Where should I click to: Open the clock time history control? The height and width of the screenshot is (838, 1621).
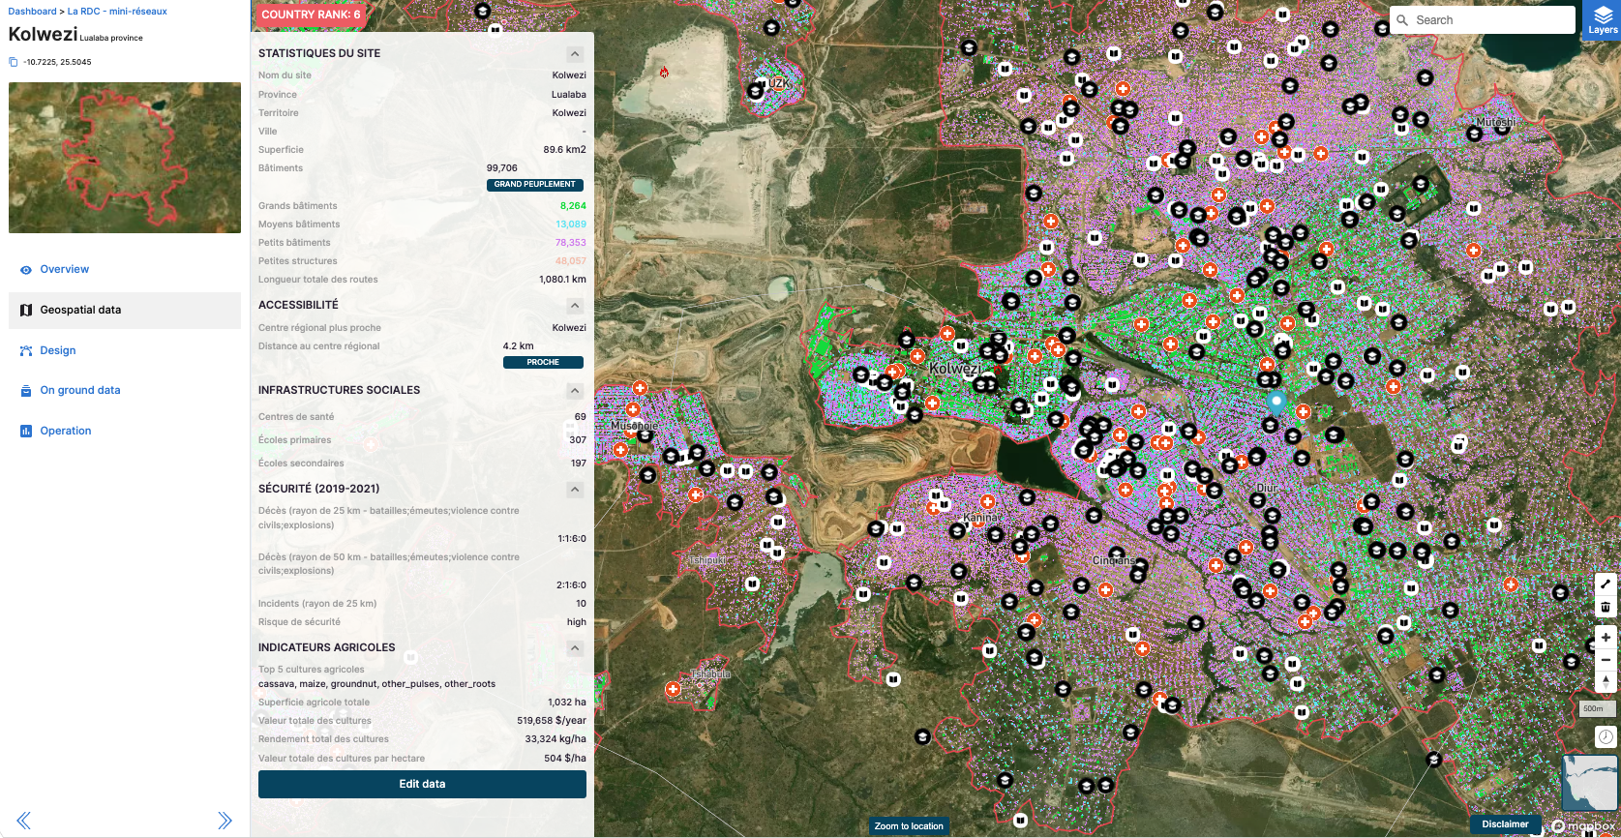[1606, 737]
